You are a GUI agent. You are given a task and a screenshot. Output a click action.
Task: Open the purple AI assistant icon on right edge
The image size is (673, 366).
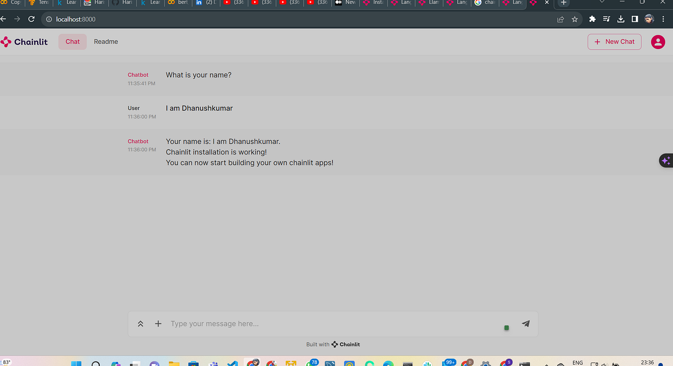click(x=666, y=160)
